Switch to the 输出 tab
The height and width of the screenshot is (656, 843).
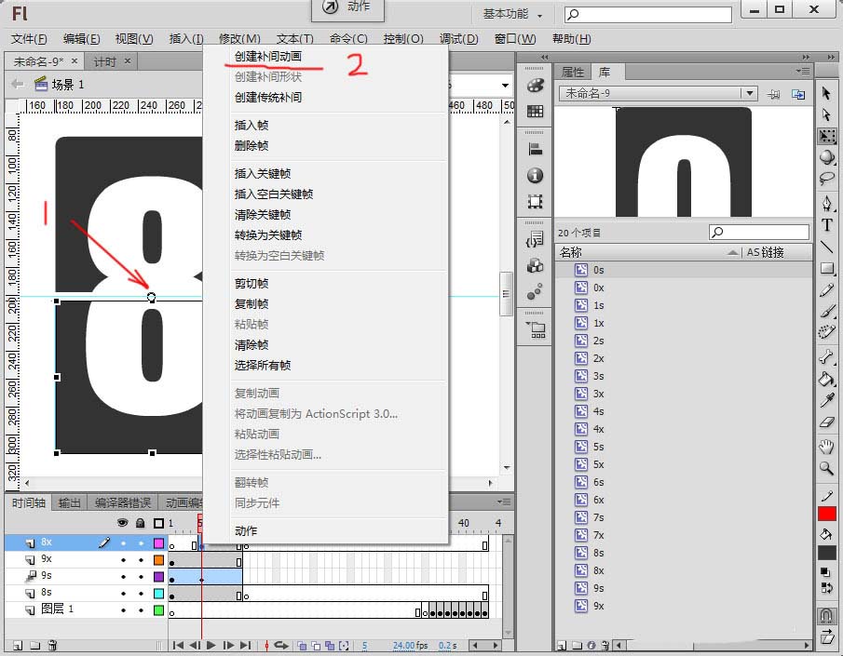tap(69, 502)
